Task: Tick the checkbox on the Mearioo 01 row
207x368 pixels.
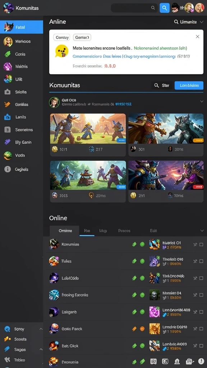Action: pos(201,244)
